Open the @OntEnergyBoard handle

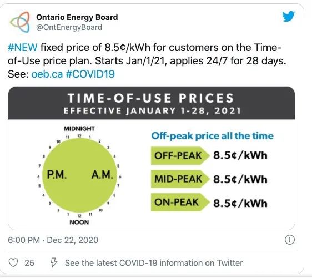tap(69, 27)
